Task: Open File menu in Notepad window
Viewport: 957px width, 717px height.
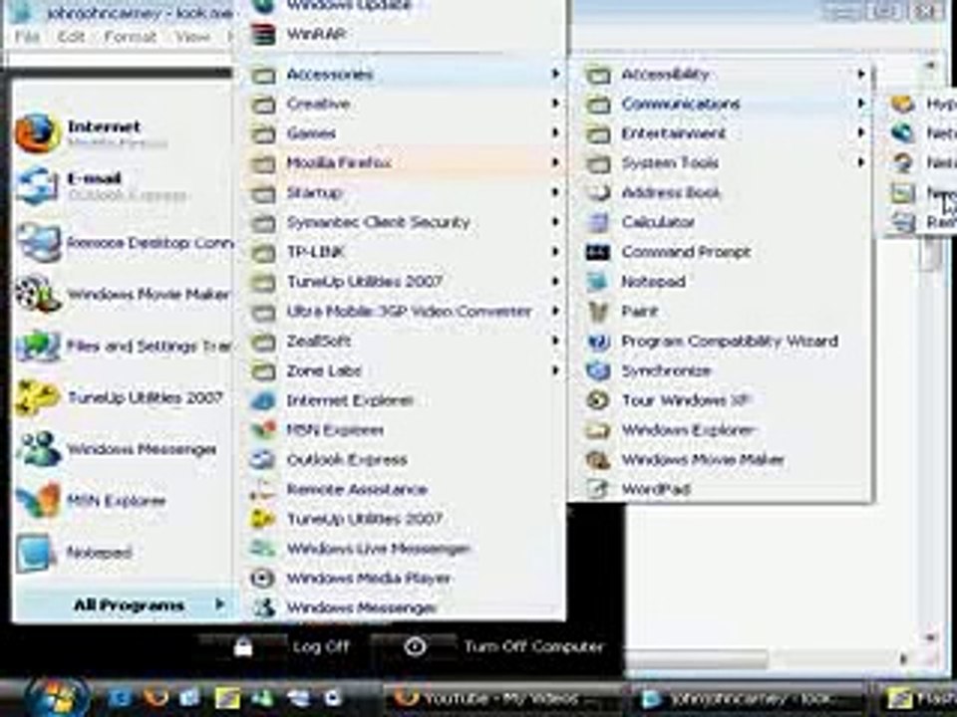Action: tap(27, 37)
